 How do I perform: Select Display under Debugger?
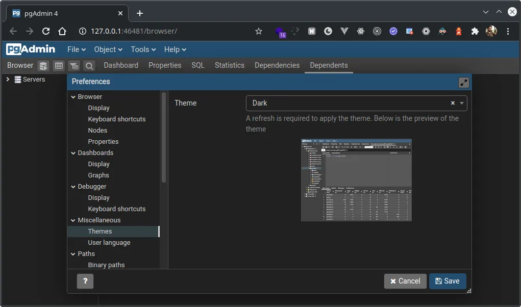pyautogui.click(x=98, y=198)
